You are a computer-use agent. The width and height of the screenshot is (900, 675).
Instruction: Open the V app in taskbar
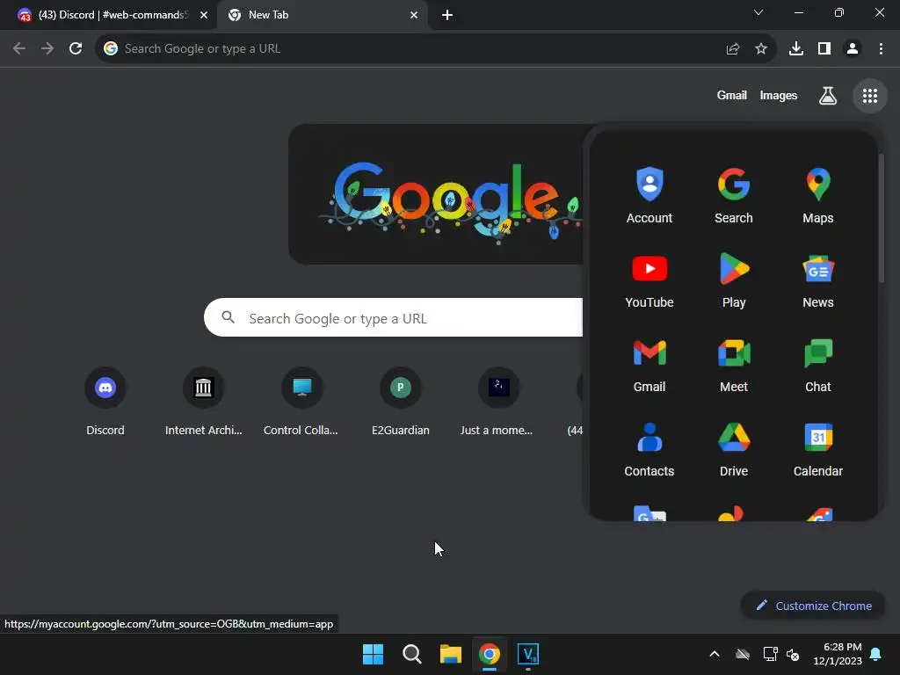click(528, 654)
